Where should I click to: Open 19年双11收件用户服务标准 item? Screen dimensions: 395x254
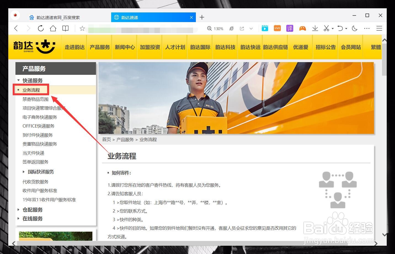point(49,200)
